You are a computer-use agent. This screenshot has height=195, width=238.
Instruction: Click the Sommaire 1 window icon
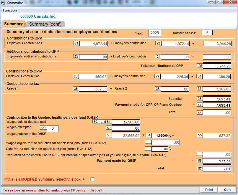click(4, 3)
